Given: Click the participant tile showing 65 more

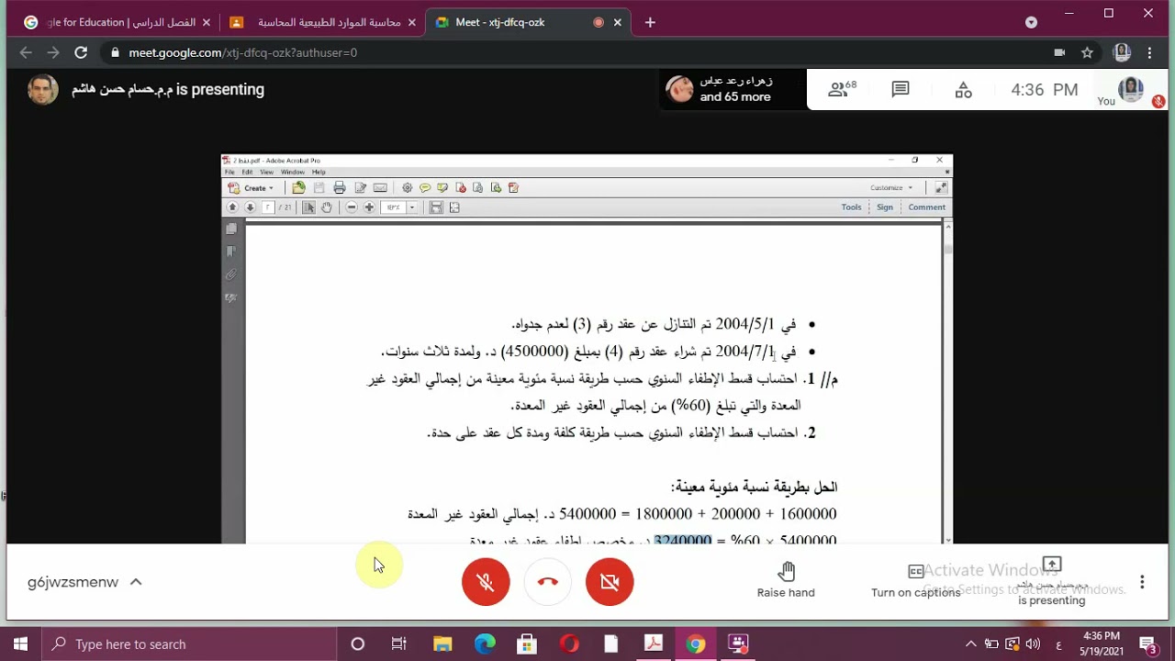Looking at the screenshot, I should (x=733, y=89).
